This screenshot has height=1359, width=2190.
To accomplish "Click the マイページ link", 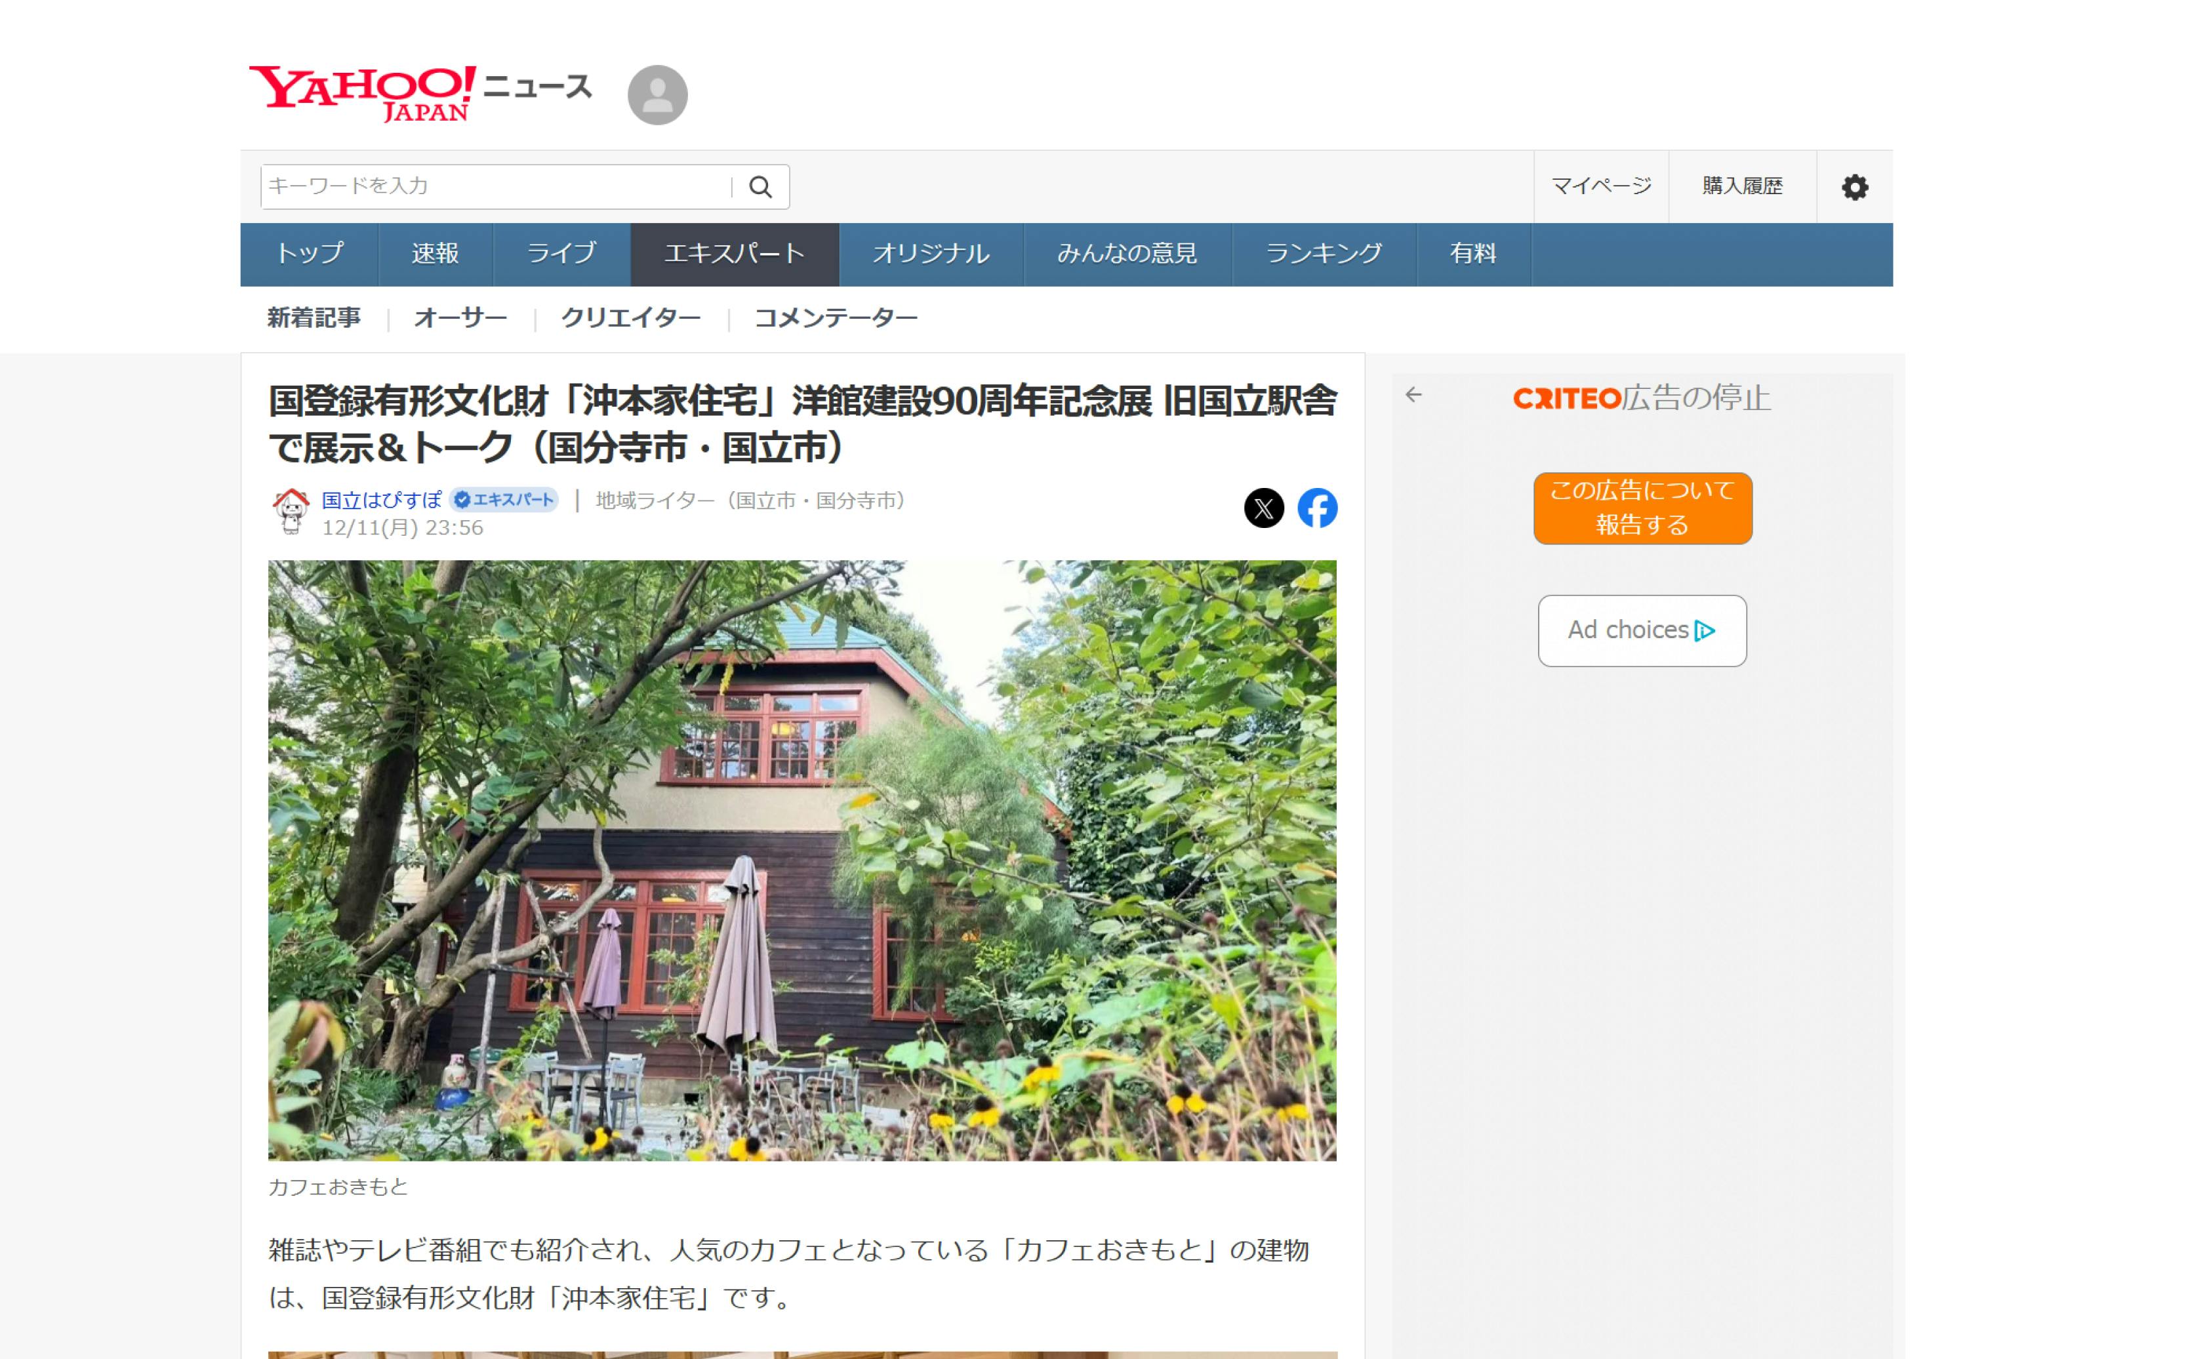I will pos(1600,186).
